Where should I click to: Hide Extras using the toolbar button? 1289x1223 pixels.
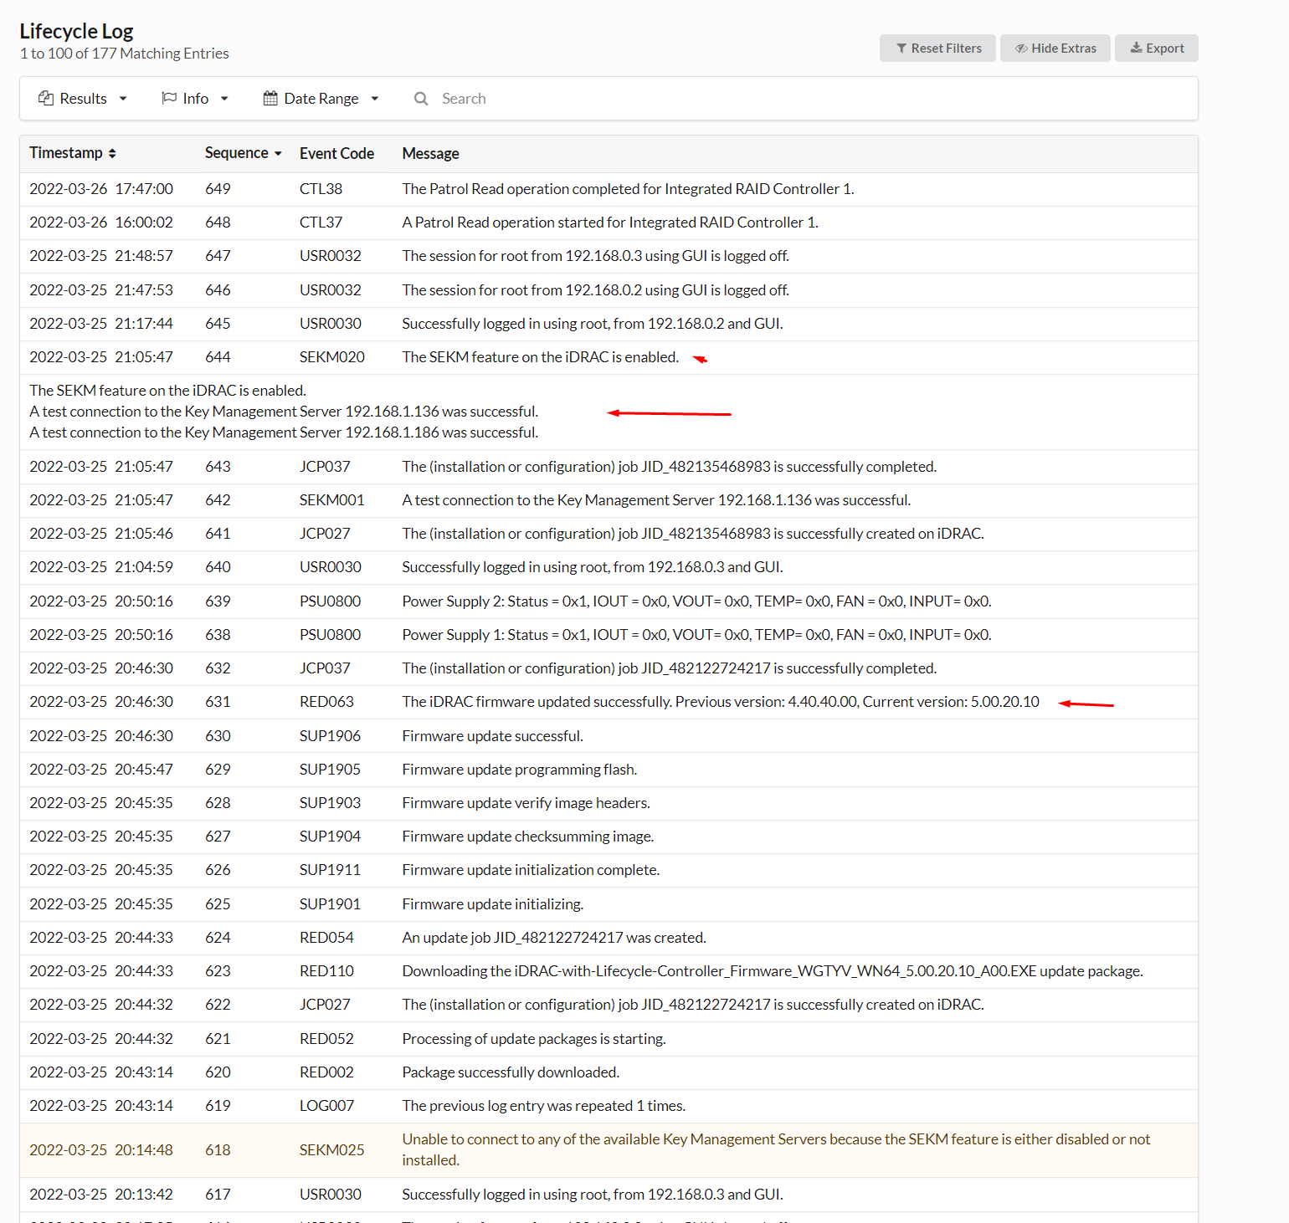pos(1055,49)
